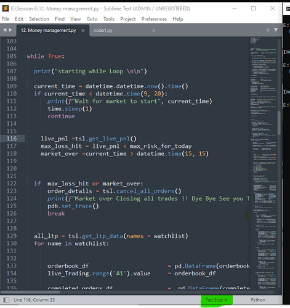Click the vertical scrollbar thumb
The height and width of the screenshot is (308, 290).
(x=279, y=123)
